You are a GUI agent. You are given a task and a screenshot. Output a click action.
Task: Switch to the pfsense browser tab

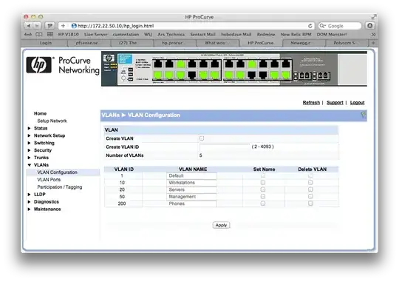pos(89,43)
